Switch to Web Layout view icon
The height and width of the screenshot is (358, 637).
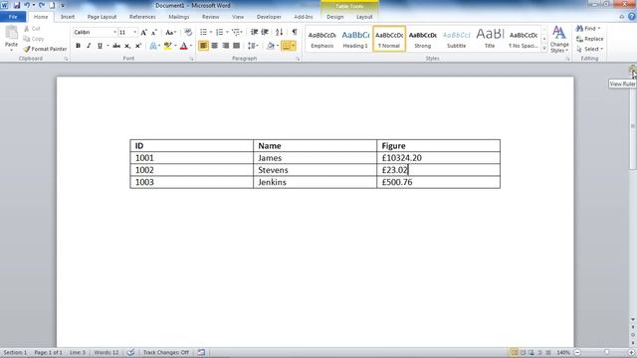point(531,352)
